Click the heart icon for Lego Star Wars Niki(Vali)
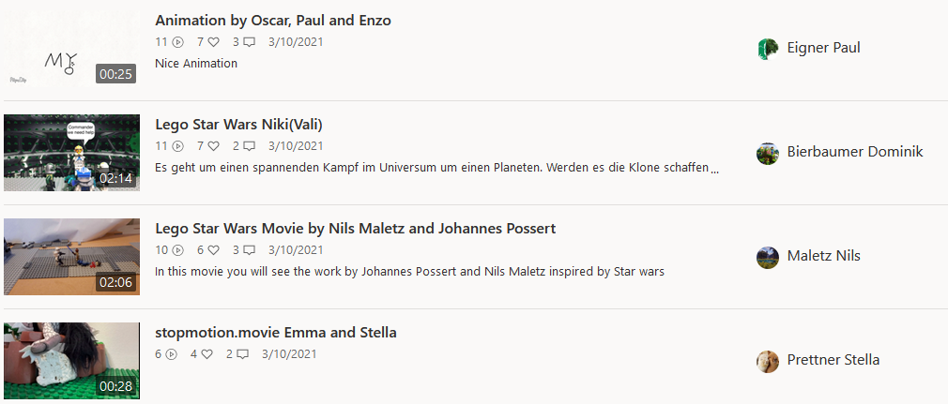 click(x=213, y=146)
